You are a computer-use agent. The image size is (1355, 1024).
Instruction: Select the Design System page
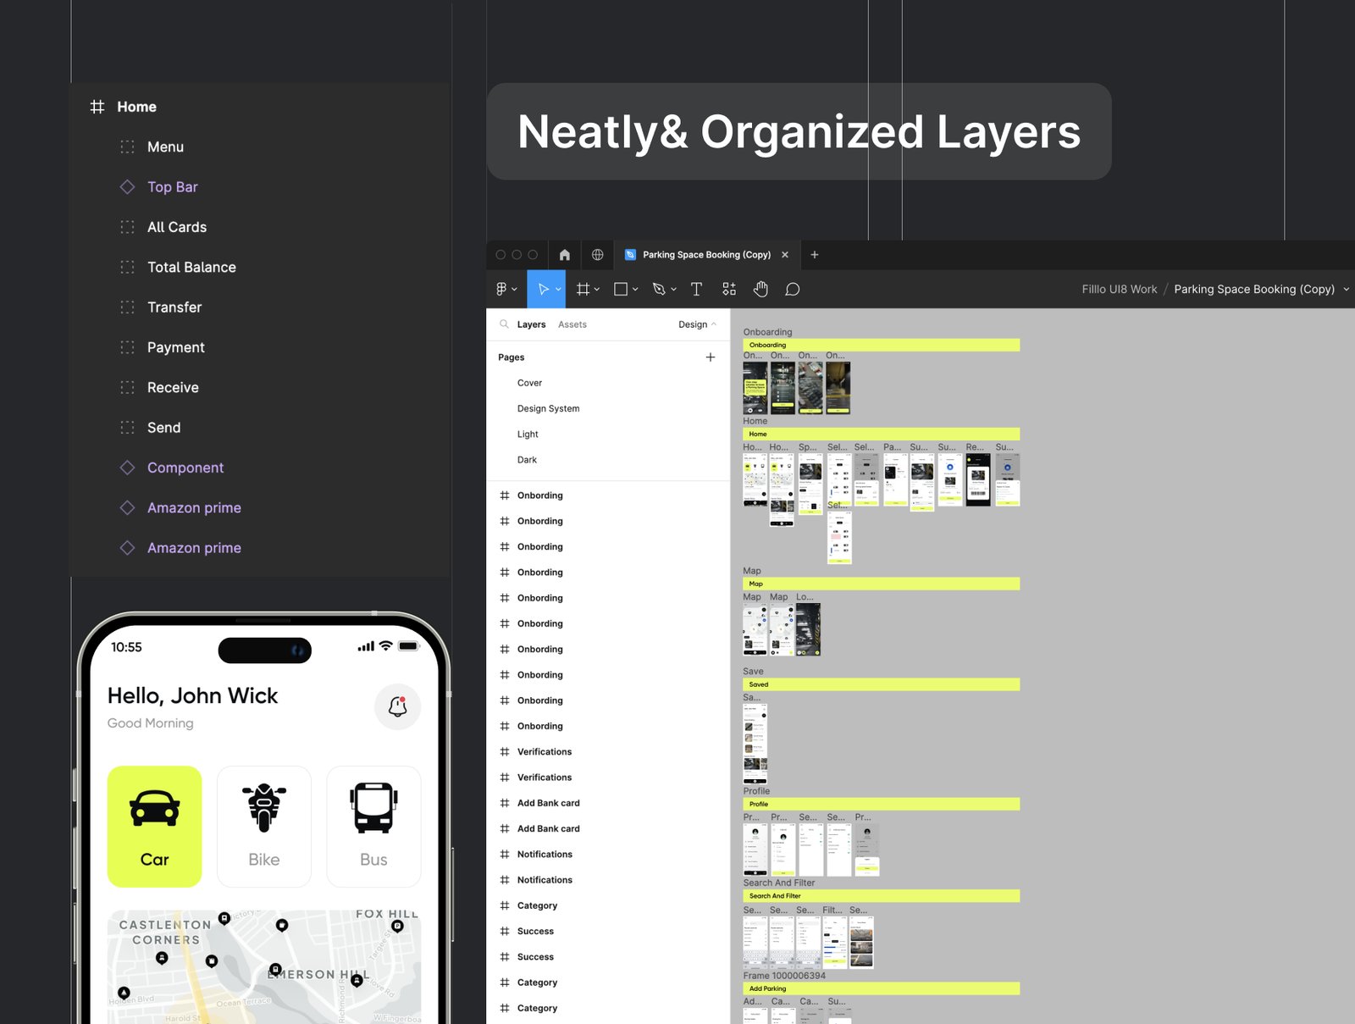click(x=548, y=408)
